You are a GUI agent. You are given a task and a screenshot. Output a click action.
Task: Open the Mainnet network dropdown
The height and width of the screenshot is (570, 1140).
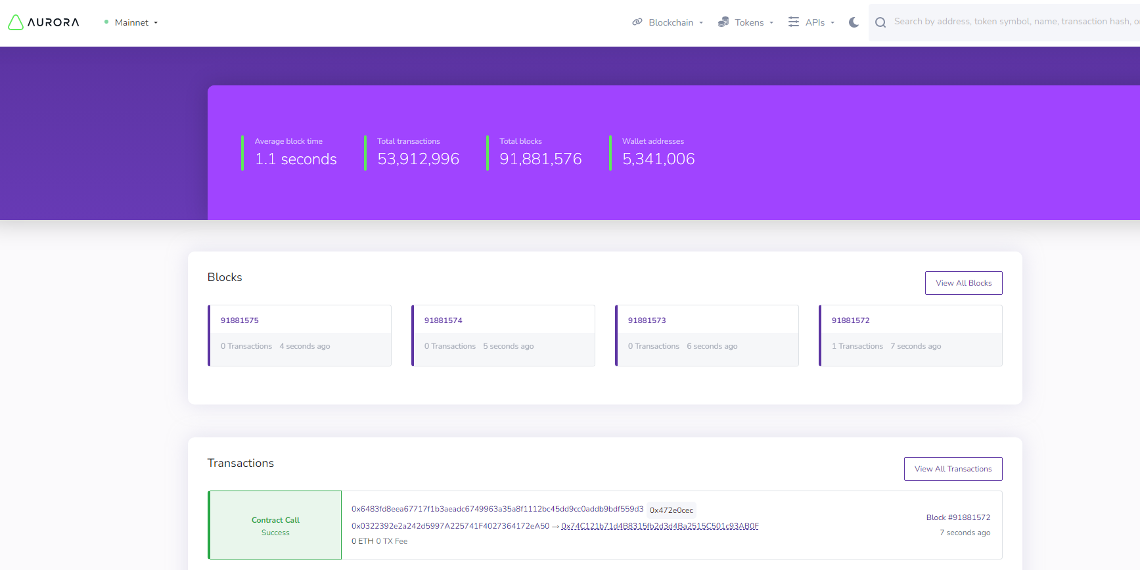pyautogui.click(x=135, y=22)
